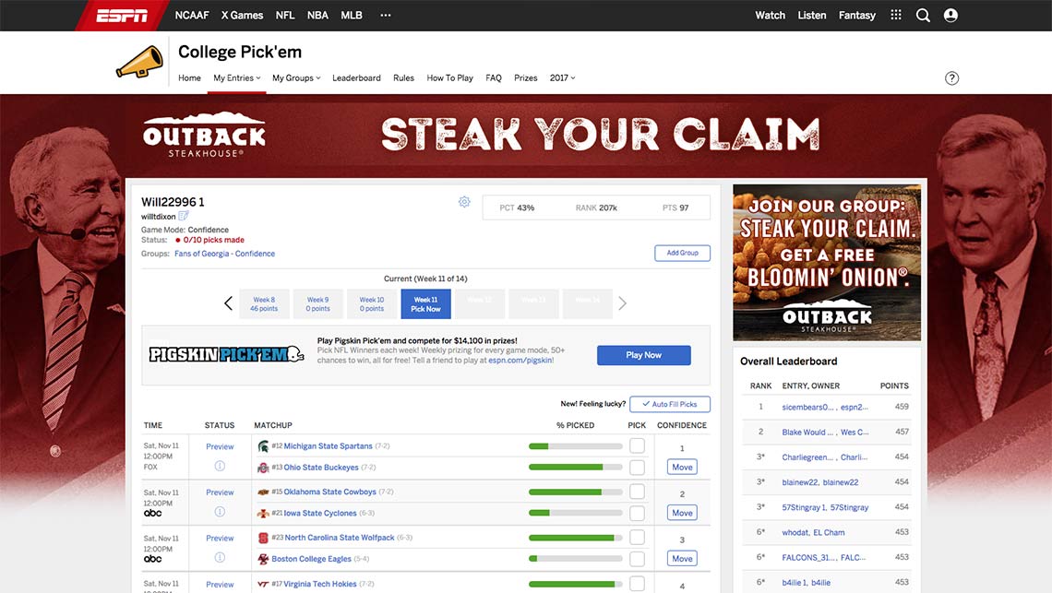The image size is (1052, 593).
Task: Pick NC State Wolfpack checkbox
Action: tap(638, 537)
